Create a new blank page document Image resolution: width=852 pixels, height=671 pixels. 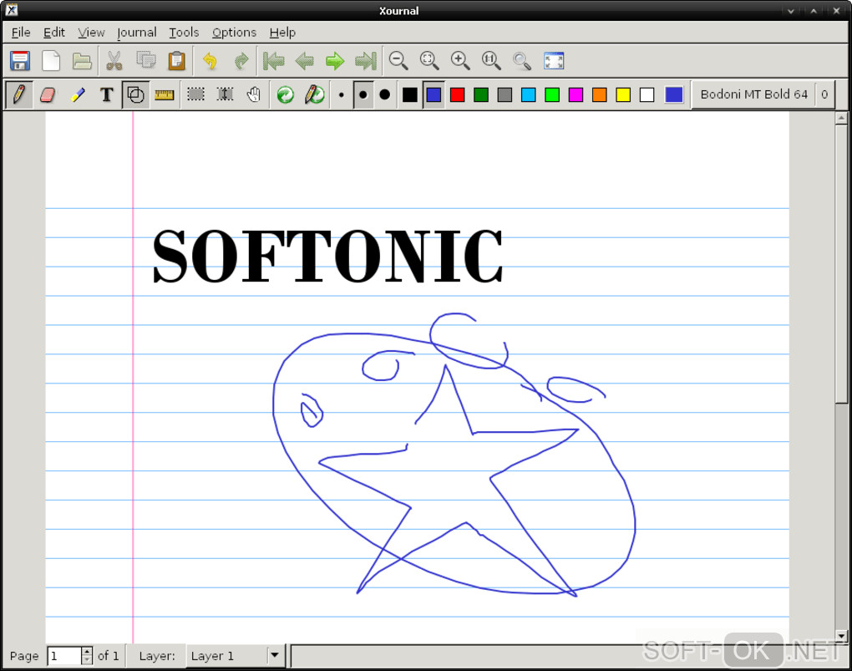51,61
